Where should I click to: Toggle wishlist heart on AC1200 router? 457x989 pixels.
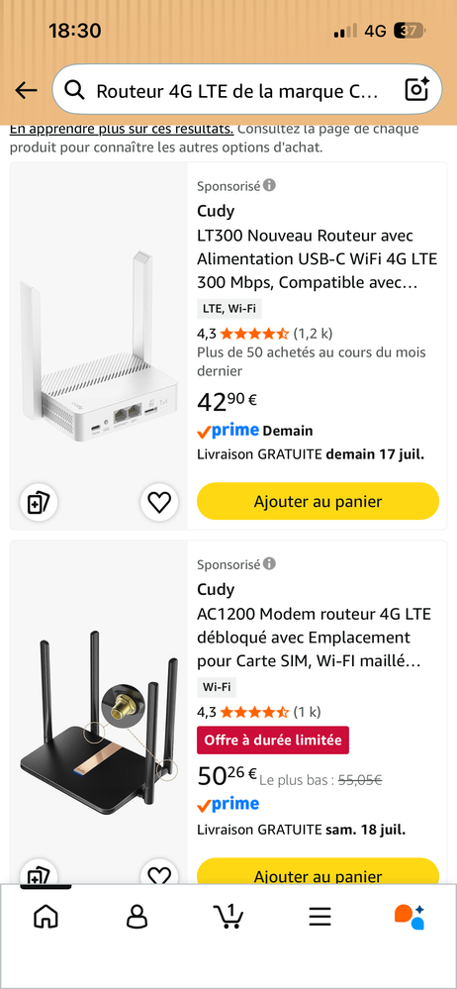[159, 873]
